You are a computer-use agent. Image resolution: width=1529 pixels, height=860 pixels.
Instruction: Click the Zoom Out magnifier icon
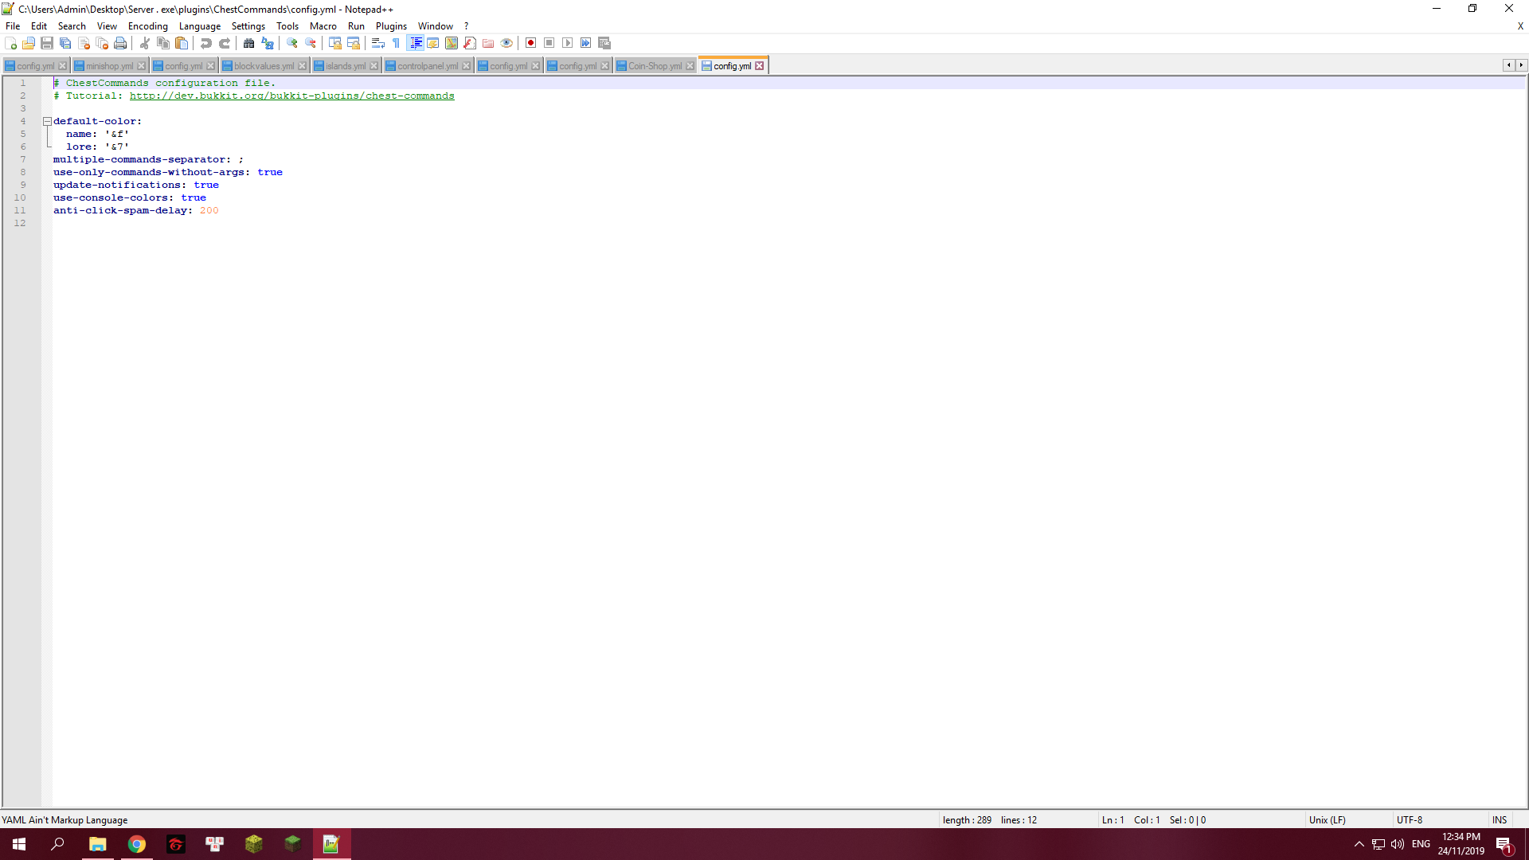311,43
